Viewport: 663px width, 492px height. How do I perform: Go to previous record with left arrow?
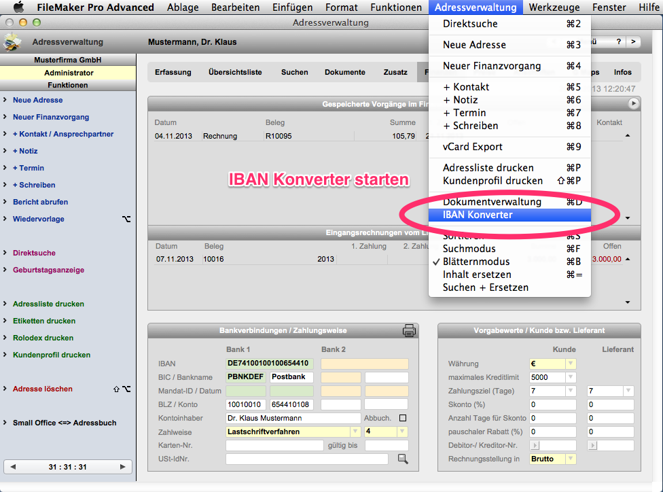(x=14, y=467)
